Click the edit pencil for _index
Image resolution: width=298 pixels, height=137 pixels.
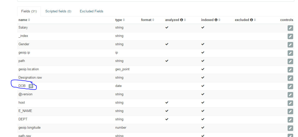click(x=290, y=36)
